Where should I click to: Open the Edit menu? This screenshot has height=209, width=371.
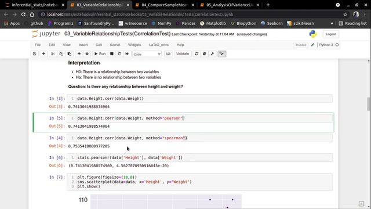click(x=52, y=45)
